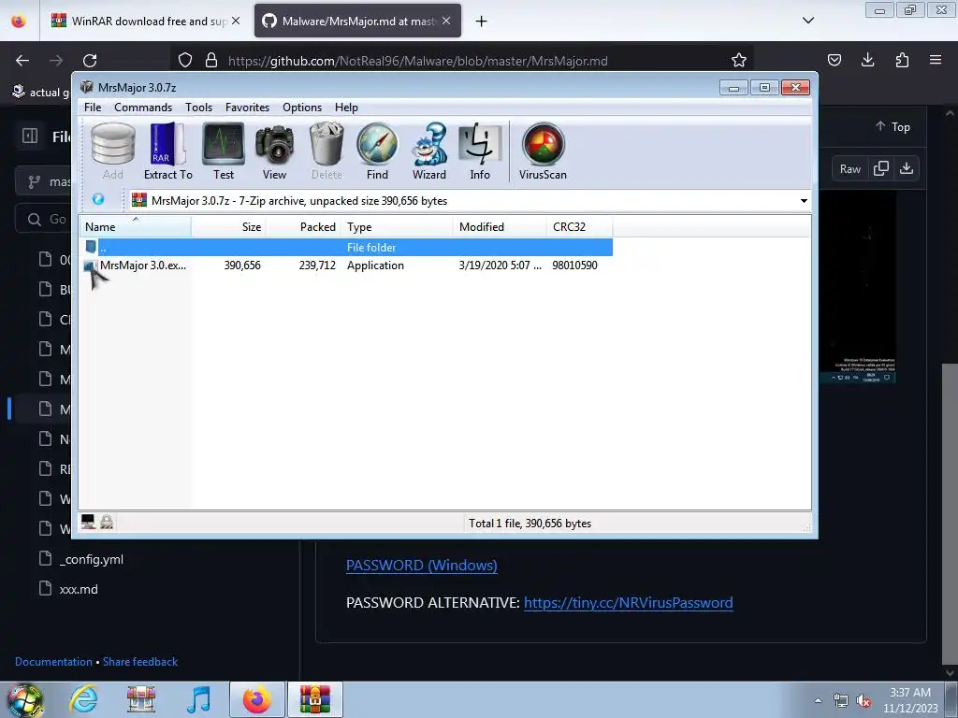The height and width of the screenshot is (718, 958).
Task: Open WinRAR Commands menu
Action: click(x=143, y=108)
